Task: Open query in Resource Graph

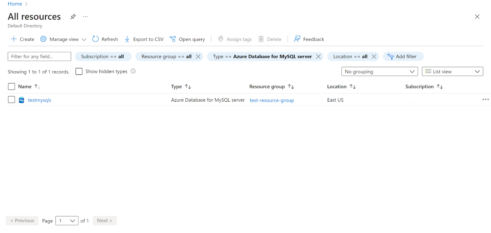Action: pos(187,39)
